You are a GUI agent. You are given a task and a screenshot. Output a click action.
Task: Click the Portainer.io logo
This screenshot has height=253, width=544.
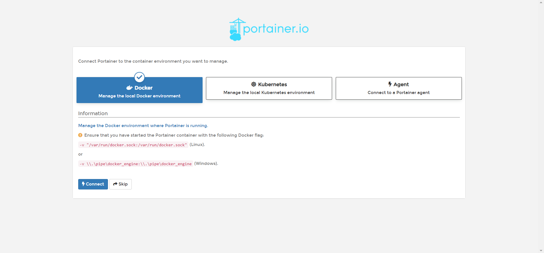pos(269,29)
